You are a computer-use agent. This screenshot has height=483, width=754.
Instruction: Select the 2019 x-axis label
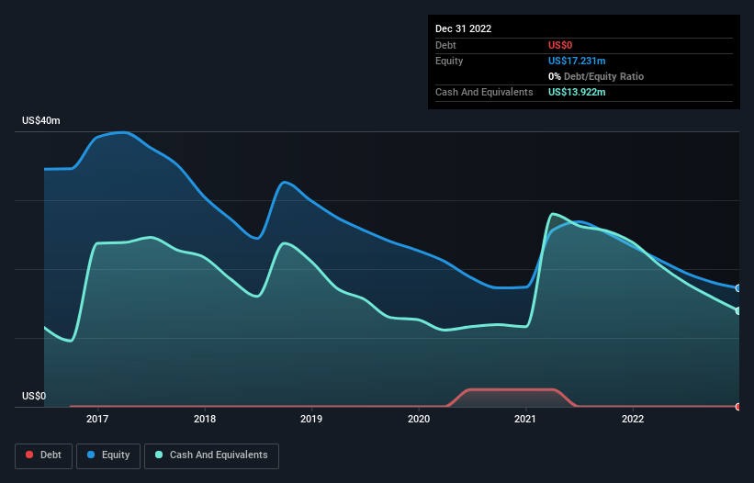[311, 419]
